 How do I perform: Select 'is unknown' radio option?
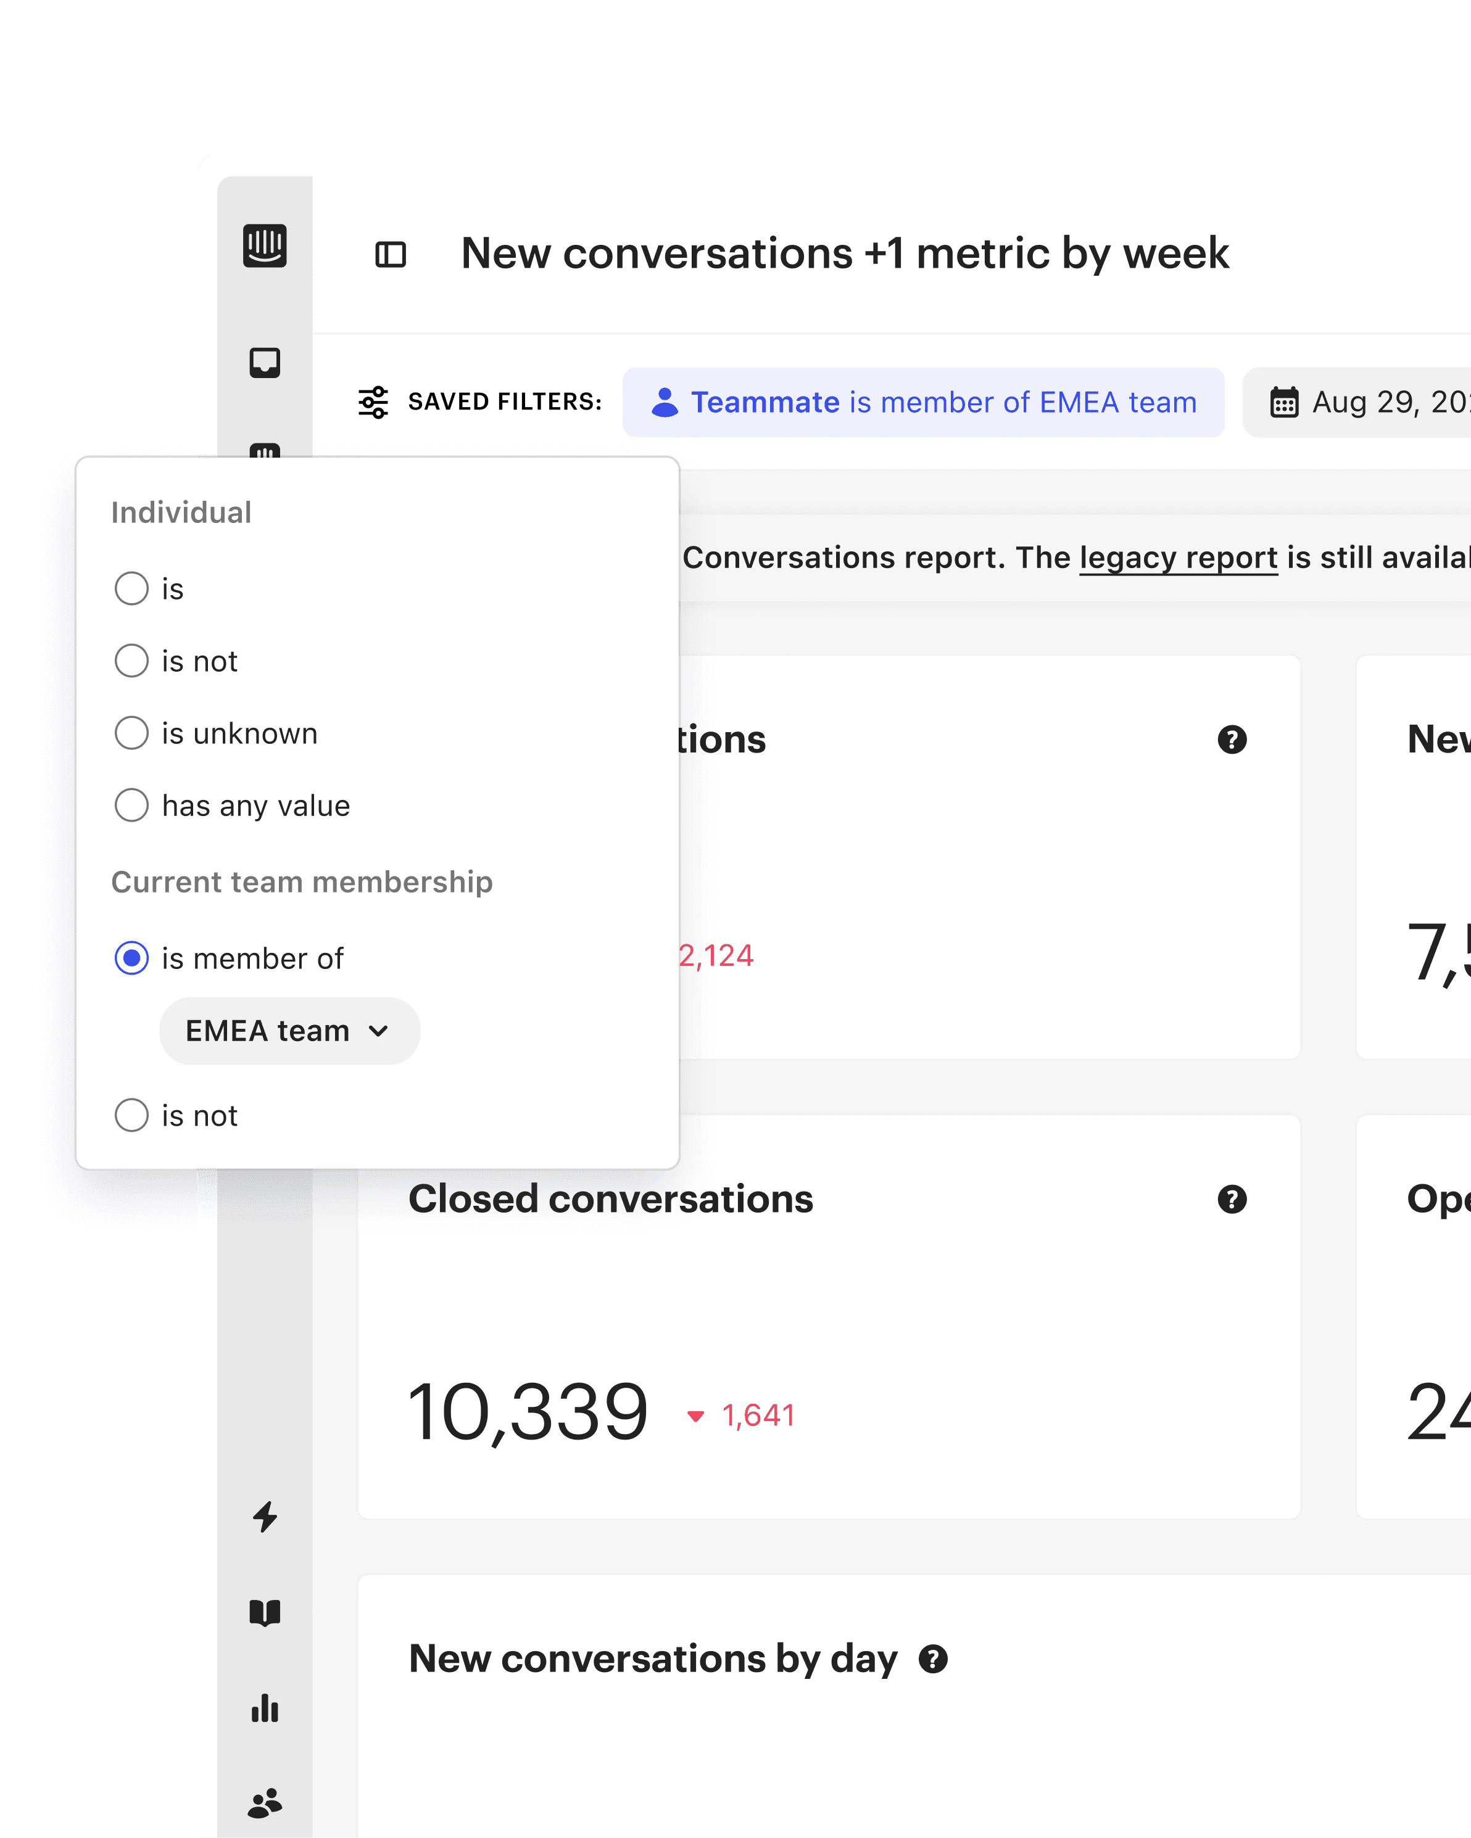[131, 733]
